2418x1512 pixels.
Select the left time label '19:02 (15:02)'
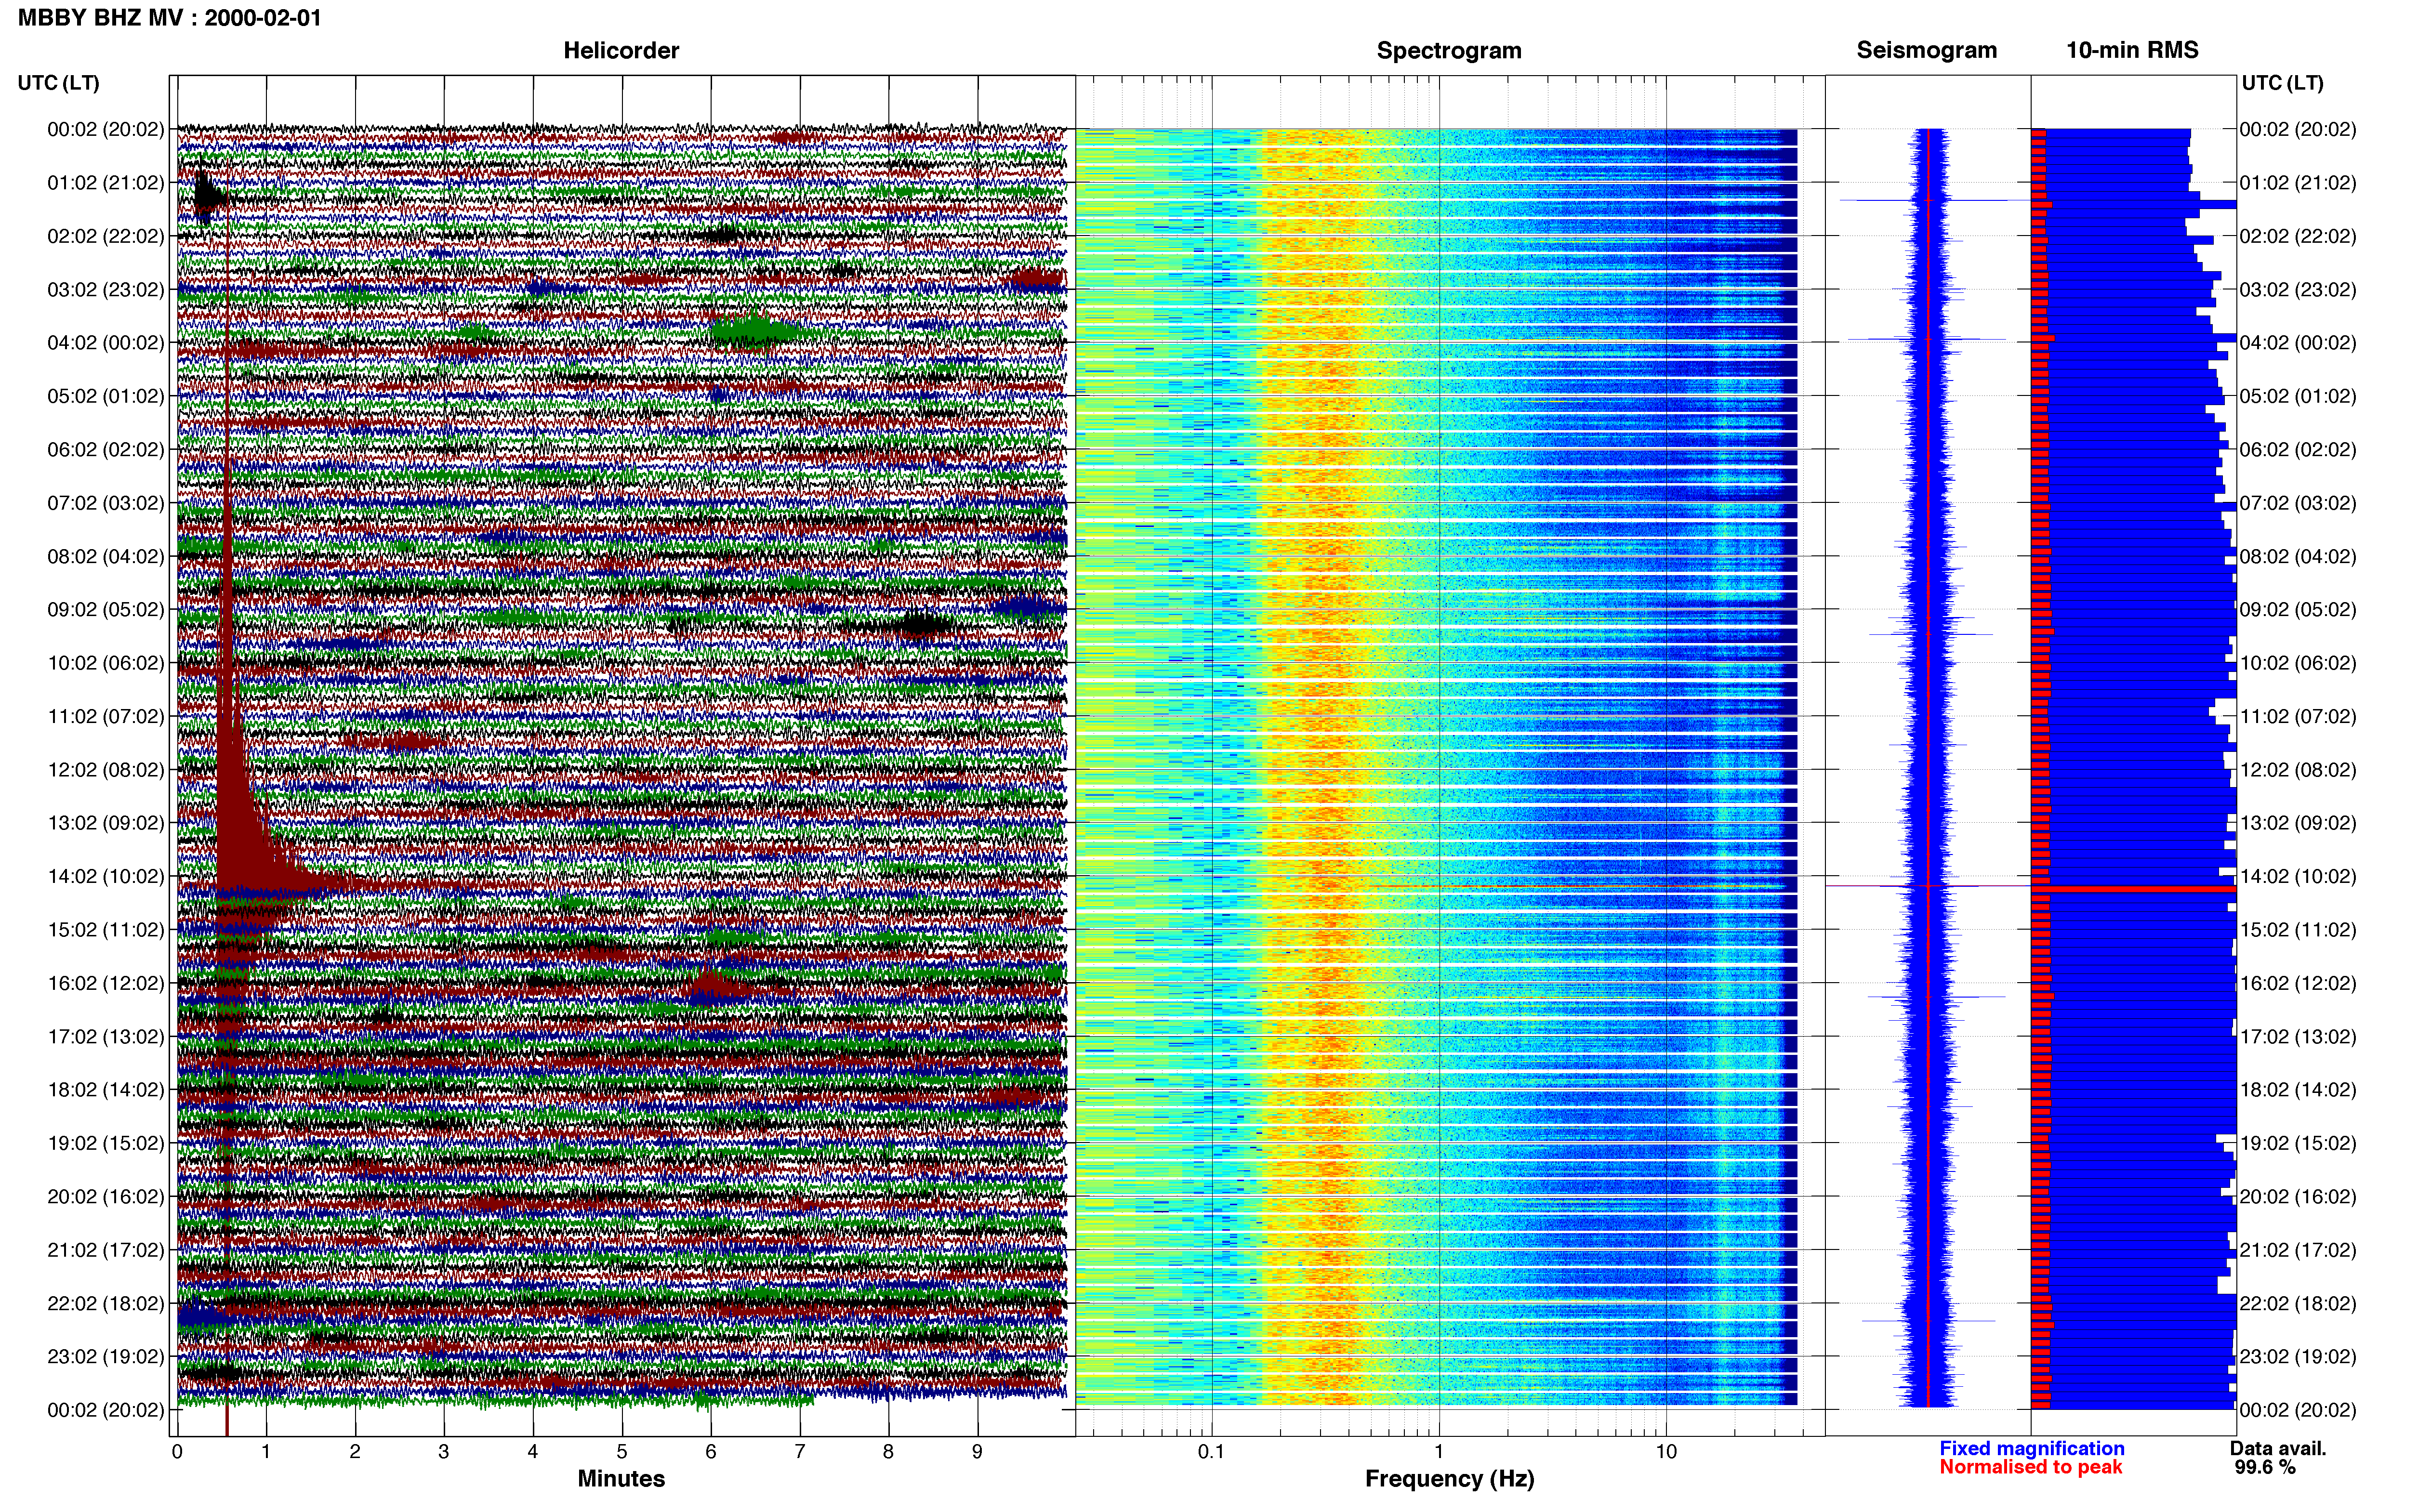pos(106,1143)
